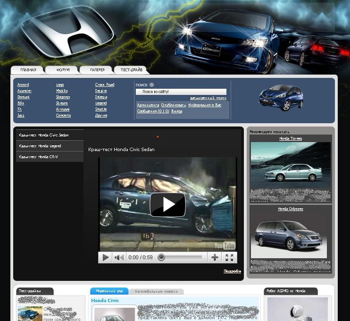Open the Legend model link
This screenshot has width=350, height=321.
tap(101, 103)
